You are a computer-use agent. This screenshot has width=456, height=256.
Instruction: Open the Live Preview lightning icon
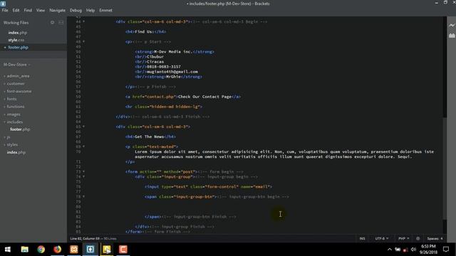(452, 26)
